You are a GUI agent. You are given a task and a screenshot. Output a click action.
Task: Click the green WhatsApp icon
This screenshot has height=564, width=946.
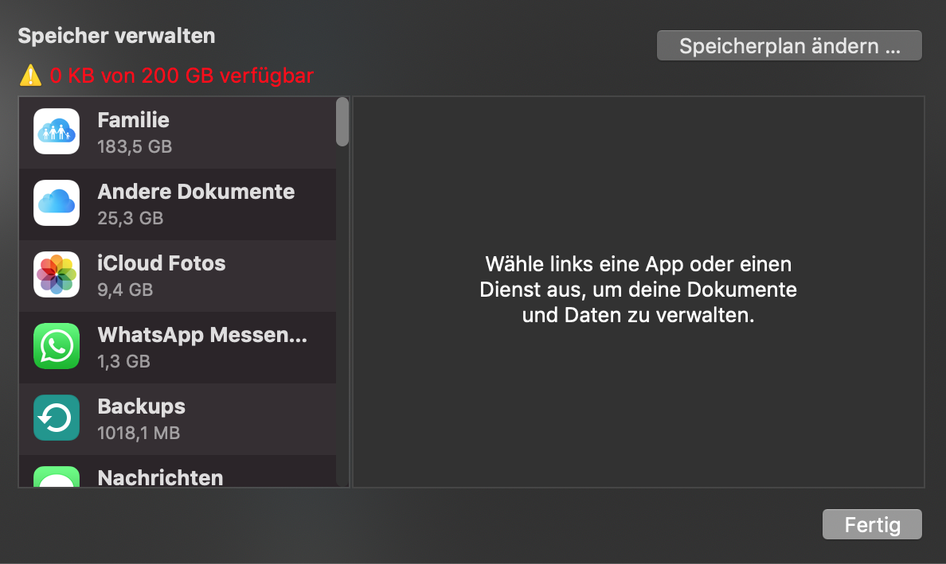(57, 346)
